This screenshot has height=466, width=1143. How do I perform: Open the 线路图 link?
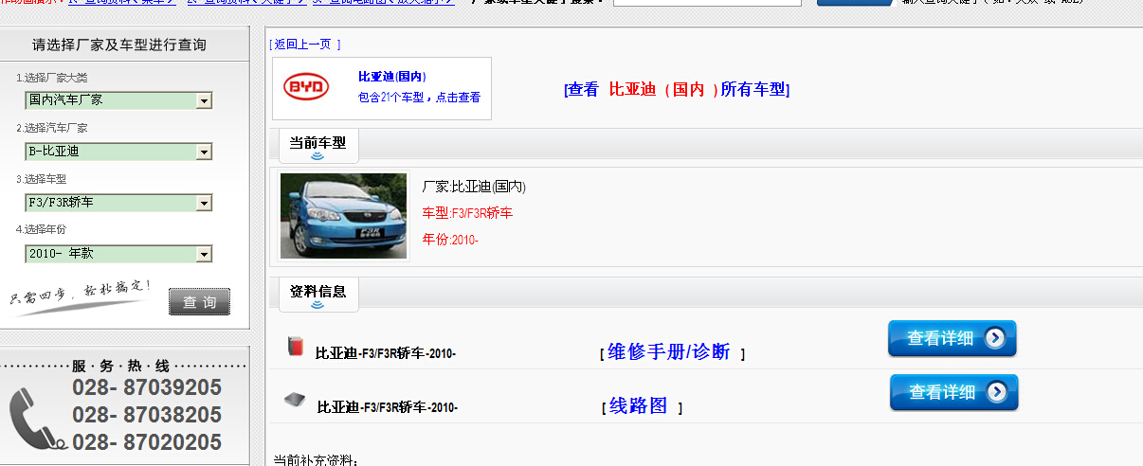(639, 405)
